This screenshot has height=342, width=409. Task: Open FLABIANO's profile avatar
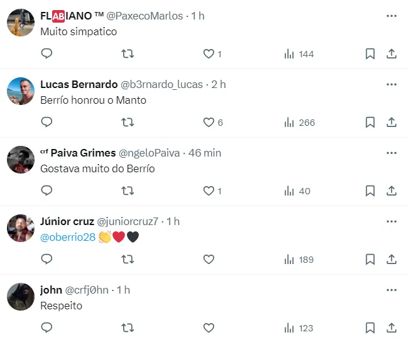pyautogui.click(x=20, y=23)
